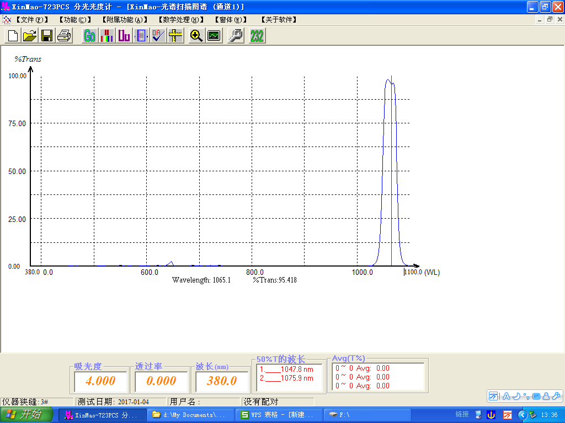Click the 1075.9 nm 50%T wavelength entry
Image resolution: width=565 pixels, height=423 pixels.
click(x=287, y=378)
